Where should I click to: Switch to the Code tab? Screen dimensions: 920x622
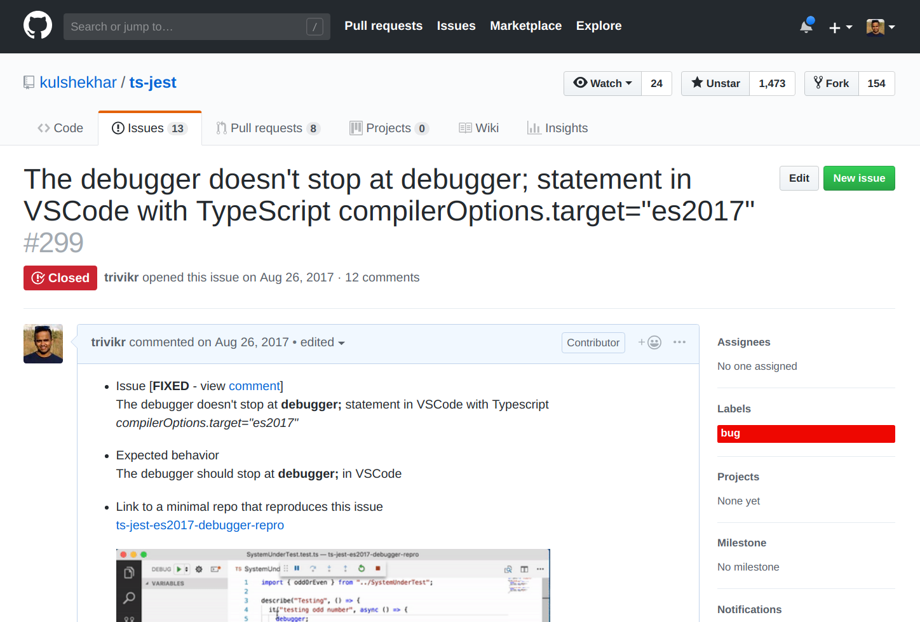[x=60, y=128]
